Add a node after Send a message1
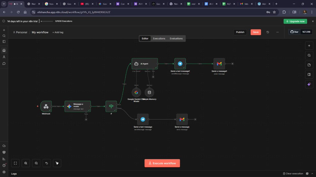This screenshot has width=316, height=177. (x=233, y=64)
